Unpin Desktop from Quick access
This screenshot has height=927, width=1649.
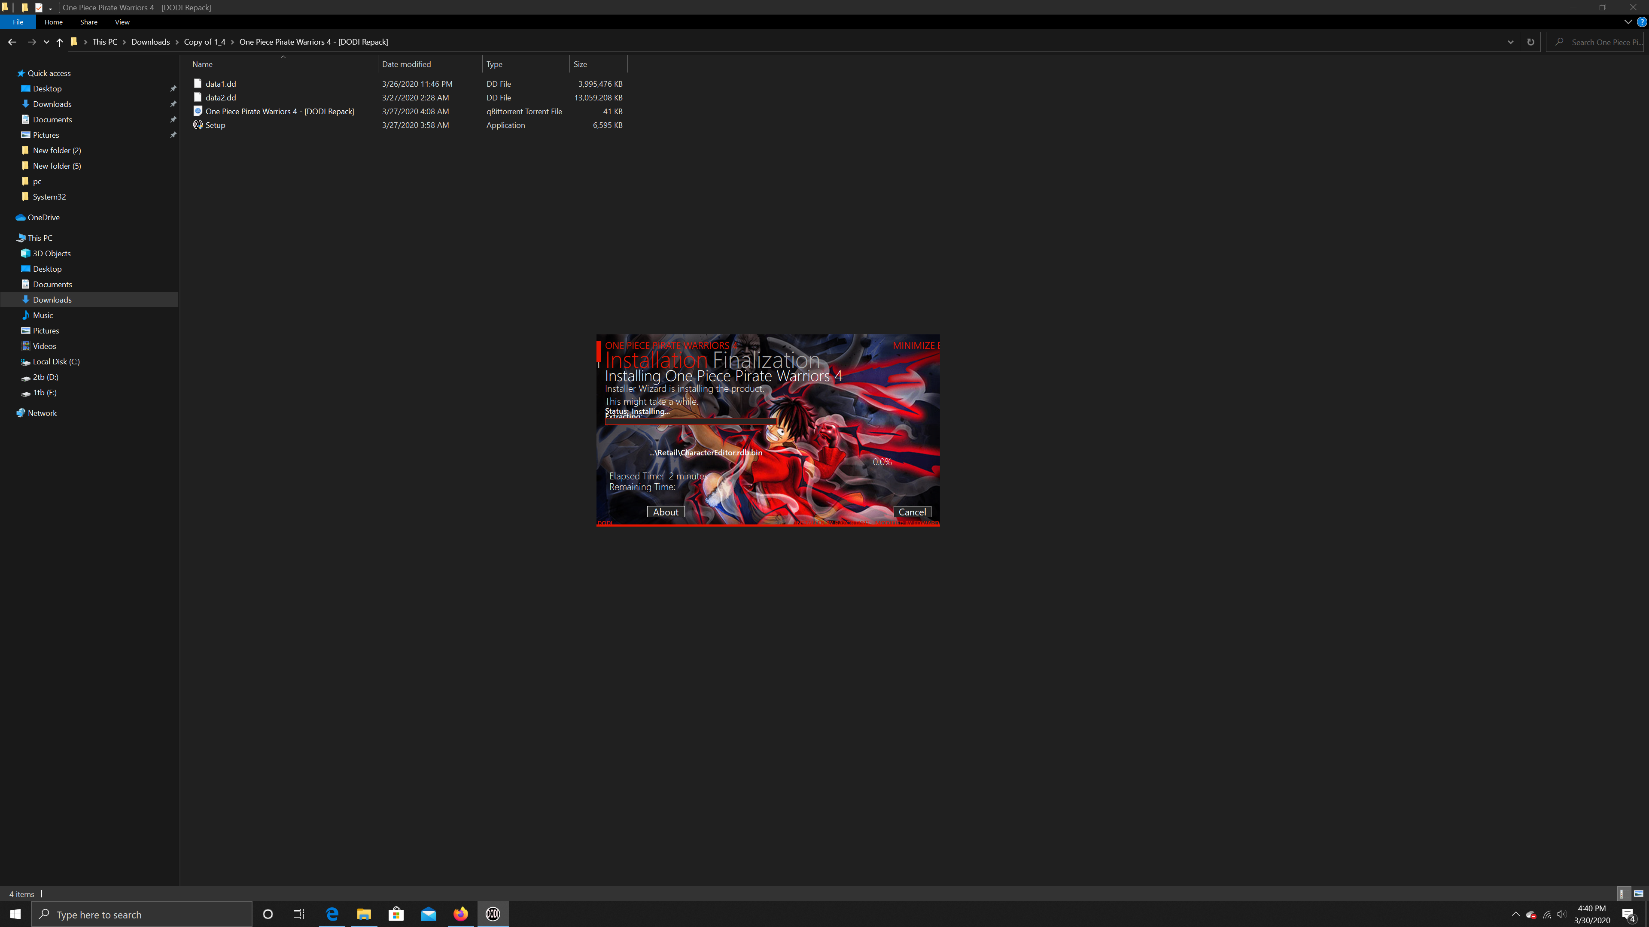click(x=173, y=89)
